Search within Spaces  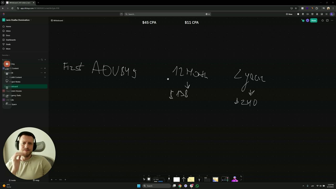tap(42, 60)
